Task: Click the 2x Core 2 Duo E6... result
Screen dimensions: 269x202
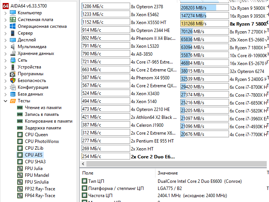Action: tap(153, 157)
